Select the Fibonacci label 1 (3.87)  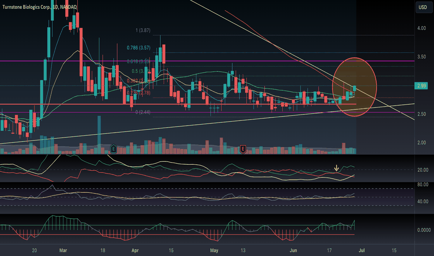(143, 30)
